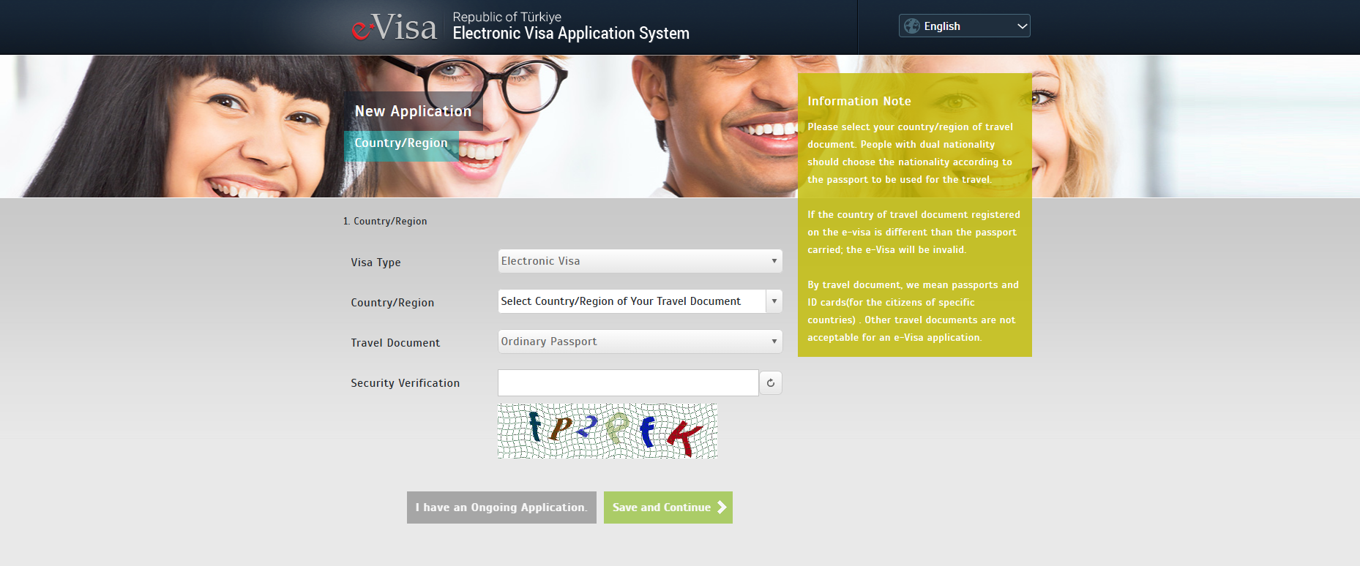
Task: Expand Select Country/Region of Your Travel Document
Action: coord(631,301)
